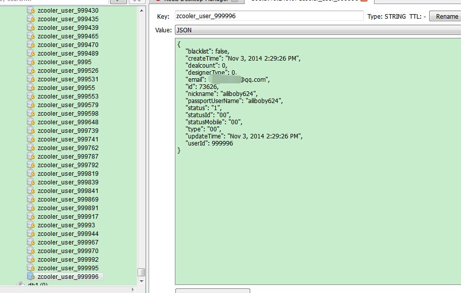Click key icon beside zcooler_user_999598
Viewport: 461px width, 293px height.
pyautogui.click(x=31, y=114)
